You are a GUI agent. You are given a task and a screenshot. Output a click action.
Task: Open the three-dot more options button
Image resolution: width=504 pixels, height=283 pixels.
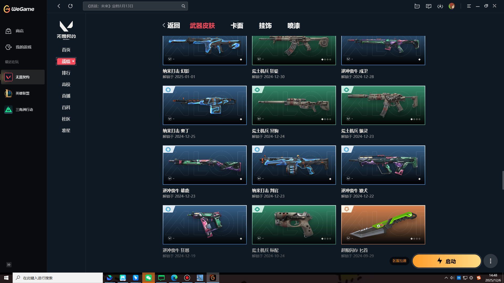point(490,261)
